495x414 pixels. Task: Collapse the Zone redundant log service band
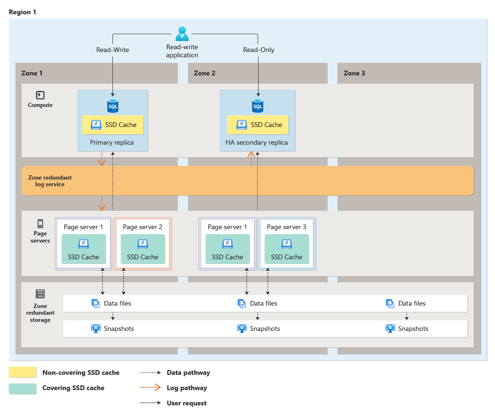[50, 180]
